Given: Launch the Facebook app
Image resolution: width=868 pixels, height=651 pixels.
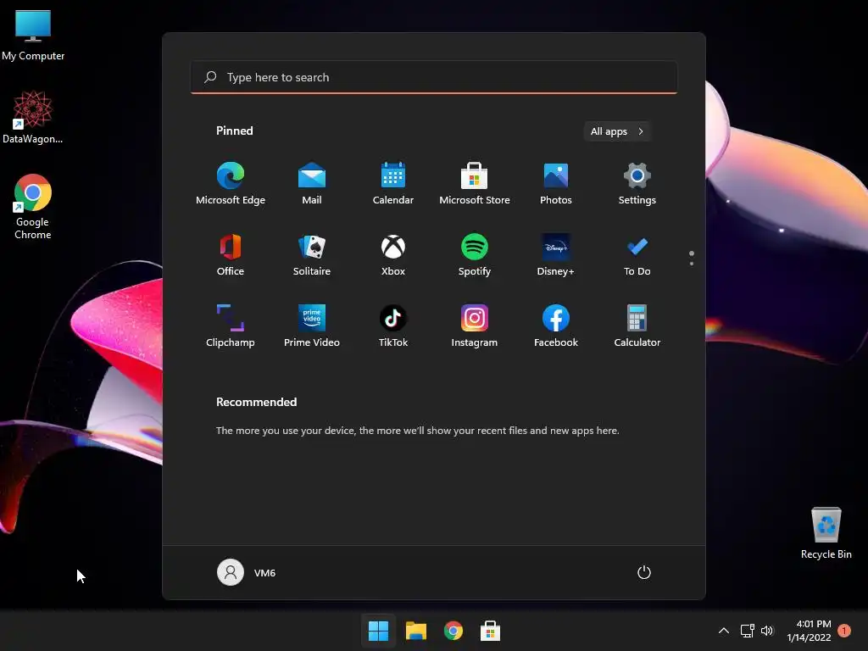Looking at the screenshot, I should [556, 326].
